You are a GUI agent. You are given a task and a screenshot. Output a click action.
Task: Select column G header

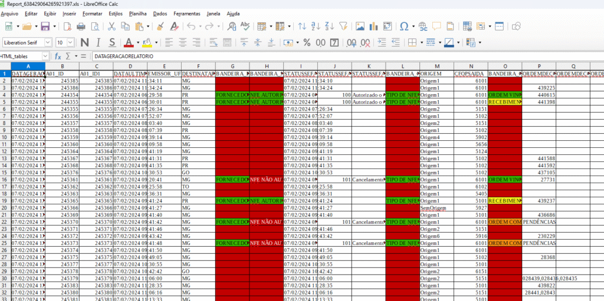232,65
